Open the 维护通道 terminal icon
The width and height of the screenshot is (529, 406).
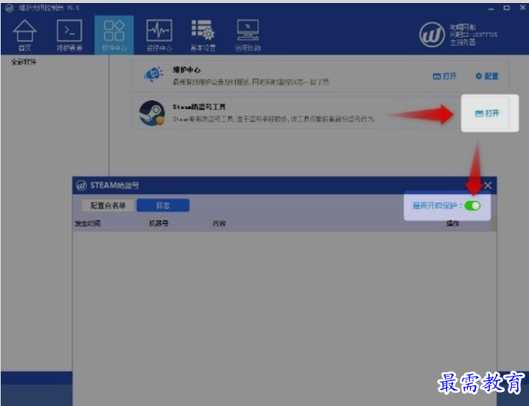point(69,35)
